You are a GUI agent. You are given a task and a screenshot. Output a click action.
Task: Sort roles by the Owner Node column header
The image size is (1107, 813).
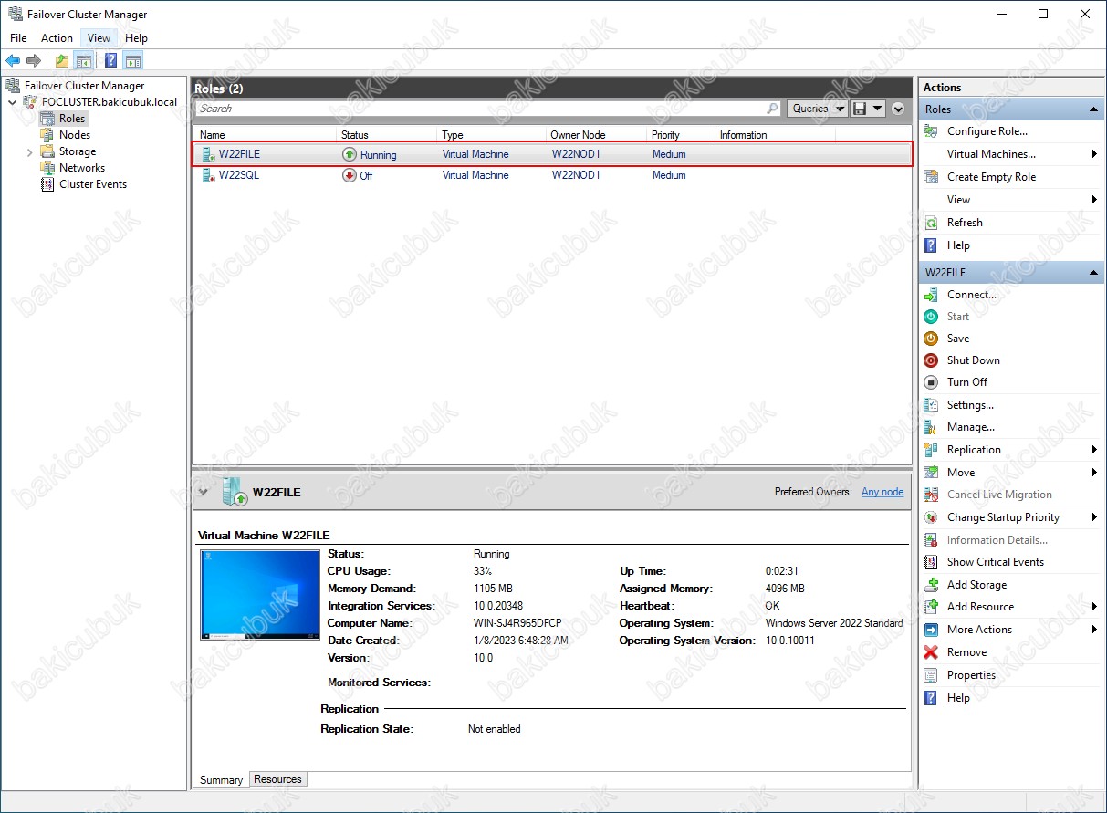pos(597,135)
